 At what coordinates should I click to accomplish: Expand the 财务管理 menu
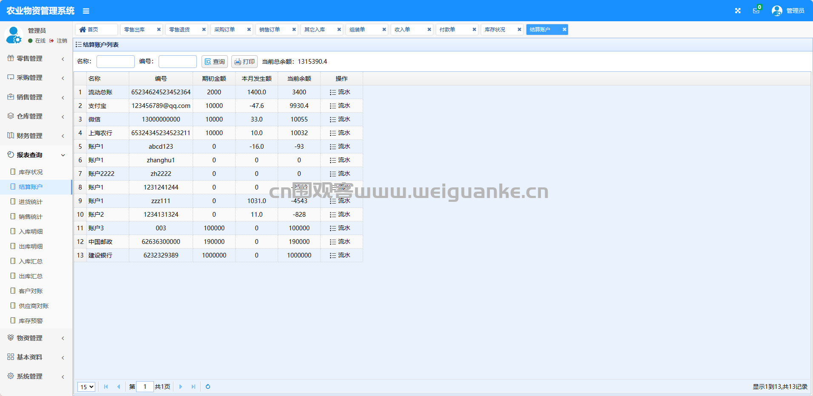pos(36,136)
